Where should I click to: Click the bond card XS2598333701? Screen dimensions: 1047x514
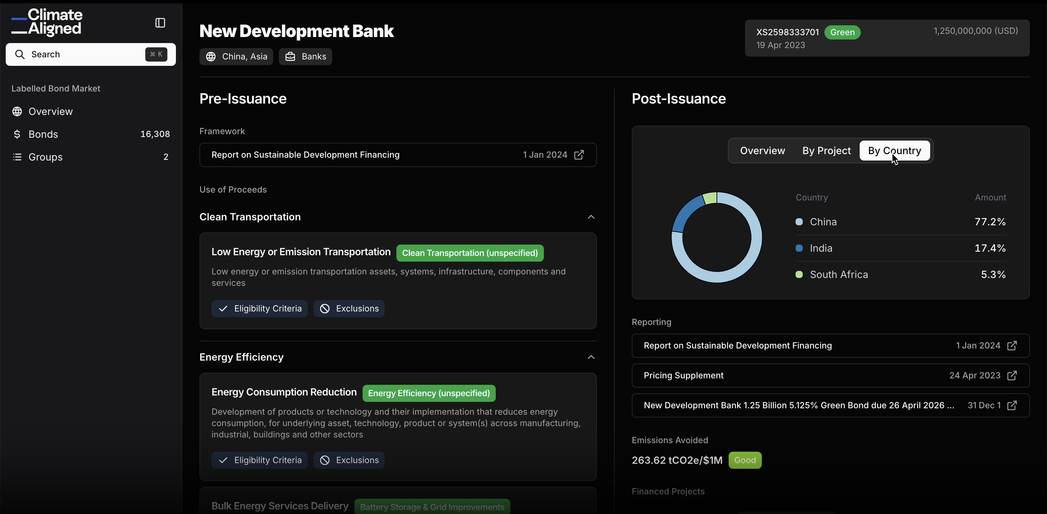[x=887, y=38]
